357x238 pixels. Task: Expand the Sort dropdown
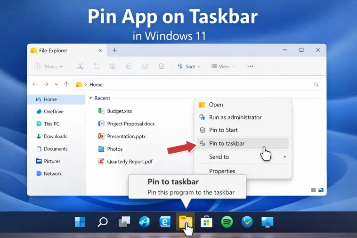[x=189, y=66]
